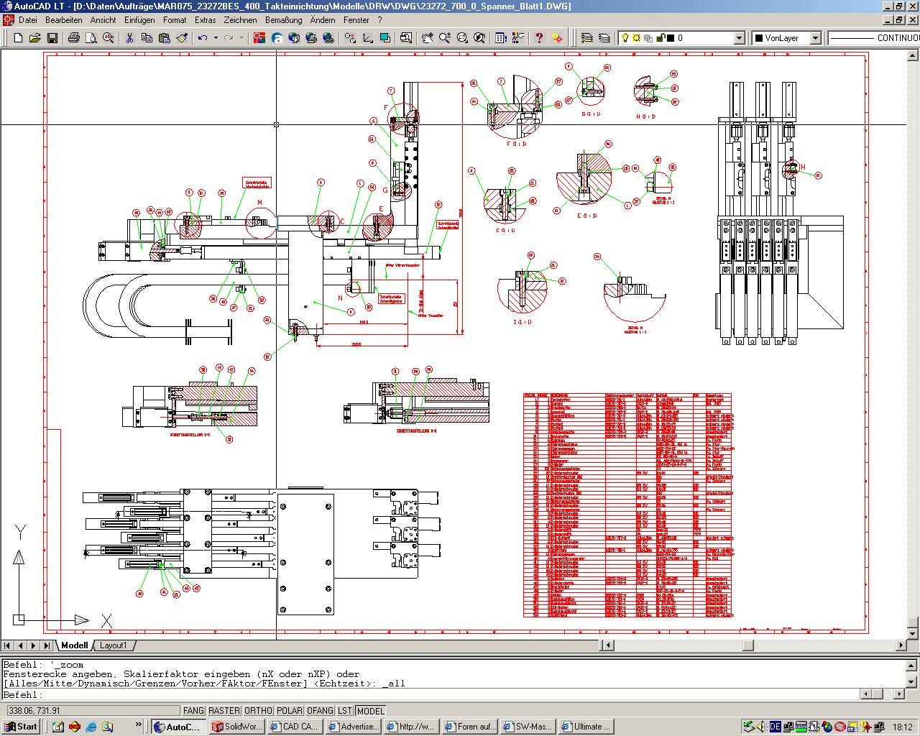Viewport: 920px width, 736px height.
Task: Click the New drawing icon
Action: (x=18, y=38)
